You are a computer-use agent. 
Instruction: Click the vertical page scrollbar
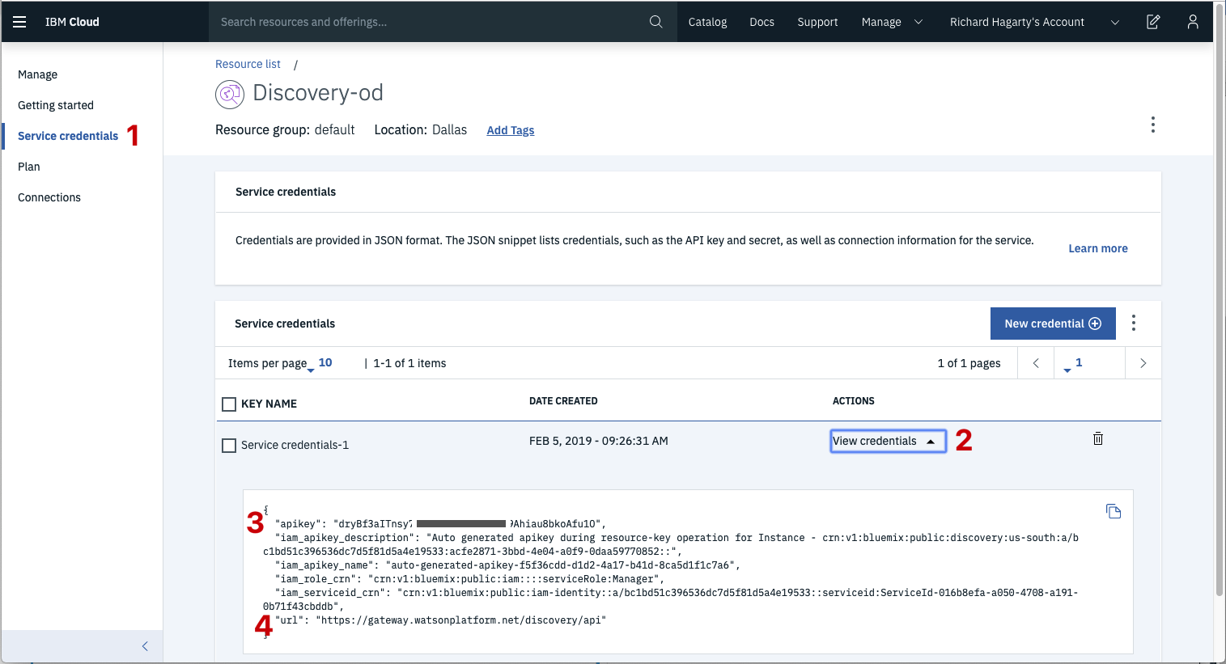point(1220,299)
